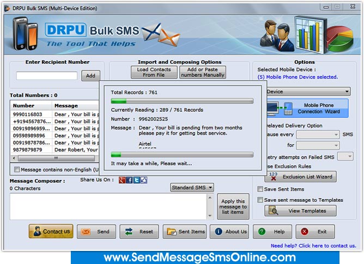The image size is (364, 264).
Task: Click the computer-phone connection wizard icon
Action: (x=280, y=109)
